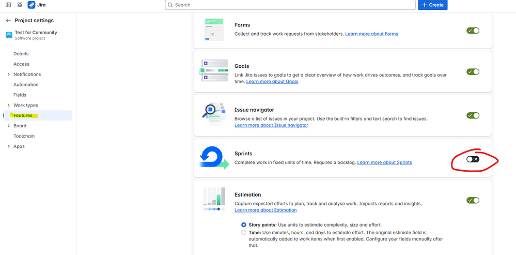Open the Automation settings page
The width and height of the screenshot is (516, 255).
(x=26, y=85)
